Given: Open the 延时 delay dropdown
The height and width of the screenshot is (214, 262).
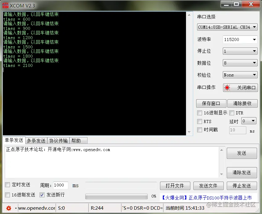Looking at the screenshot, I should pyautogui.click(x=249, y=121).
